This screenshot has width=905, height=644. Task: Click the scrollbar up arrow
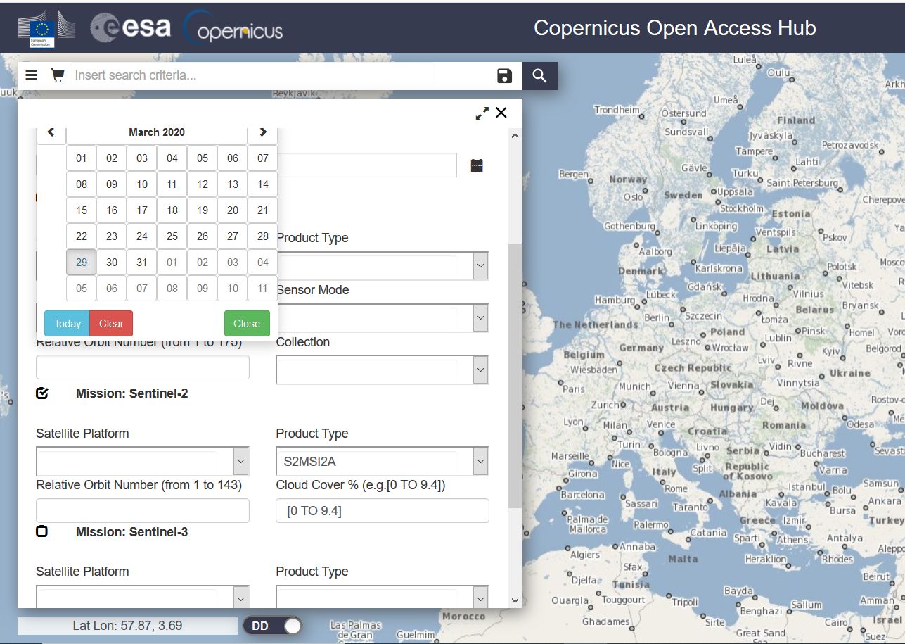coord(515,135)
